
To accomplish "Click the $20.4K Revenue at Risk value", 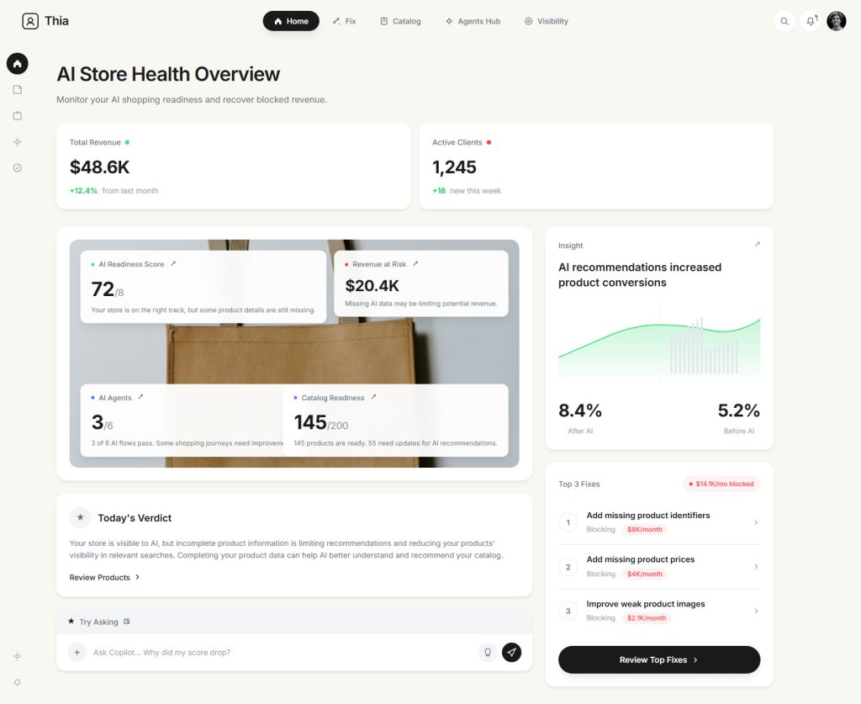I will [372, 286].
